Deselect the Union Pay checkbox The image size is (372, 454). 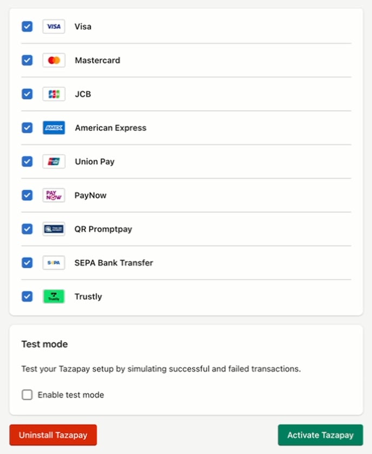coord(27,161)
